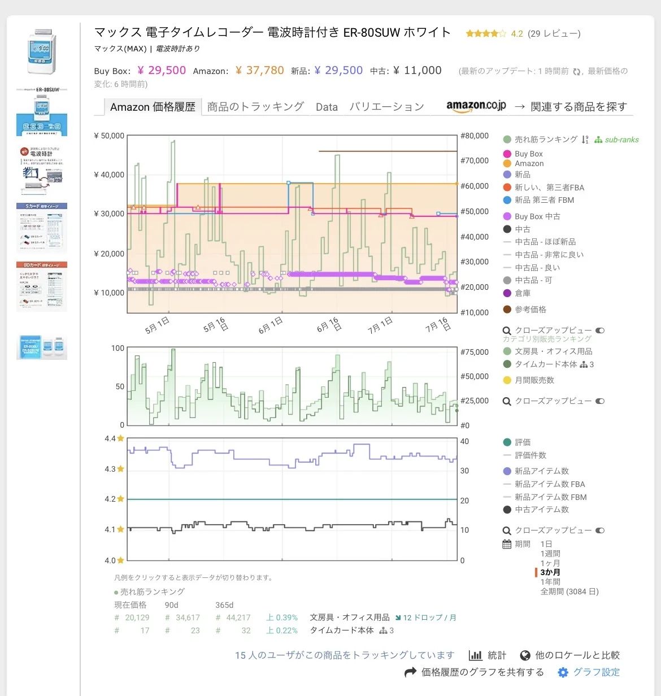Toggle 倉庫 legend line
Screen dimensions: 661x696
516,293
